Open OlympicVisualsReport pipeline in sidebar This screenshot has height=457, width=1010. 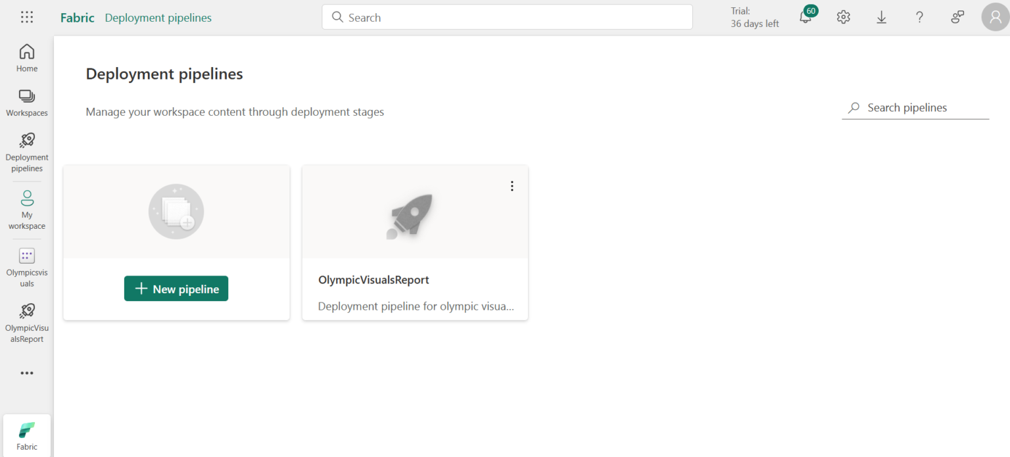(27, 323)
